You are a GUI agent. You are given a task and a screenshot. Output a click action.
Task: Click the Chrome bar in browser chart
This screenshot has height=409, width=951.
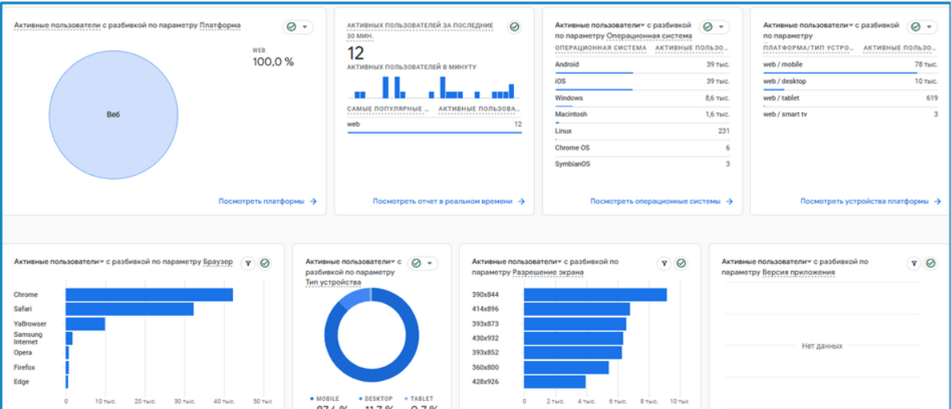click(x=149, y=294)
